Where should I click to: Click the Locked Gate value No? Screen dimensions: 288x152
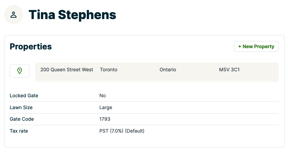point(103,96)
